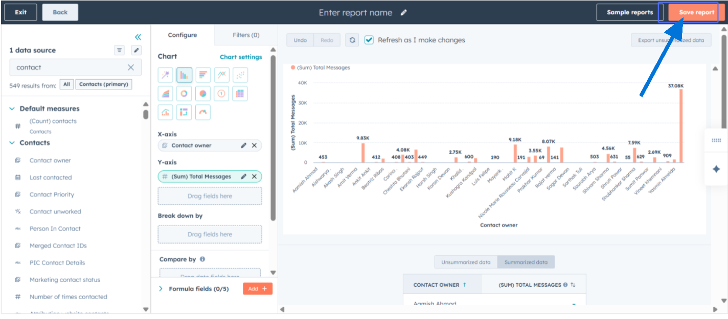
Task: Edit the report name with pencil icon
Action: (x=404, y=13)
